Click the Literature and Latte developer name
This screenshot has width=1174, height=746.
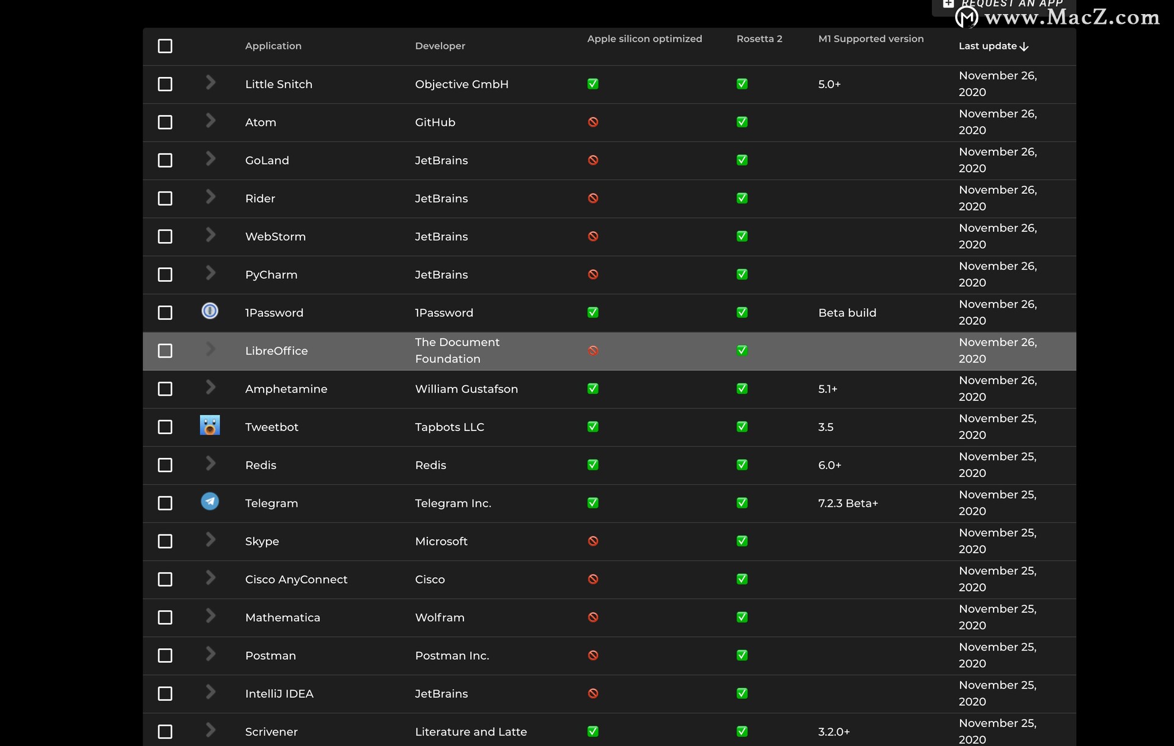[471, 731]
